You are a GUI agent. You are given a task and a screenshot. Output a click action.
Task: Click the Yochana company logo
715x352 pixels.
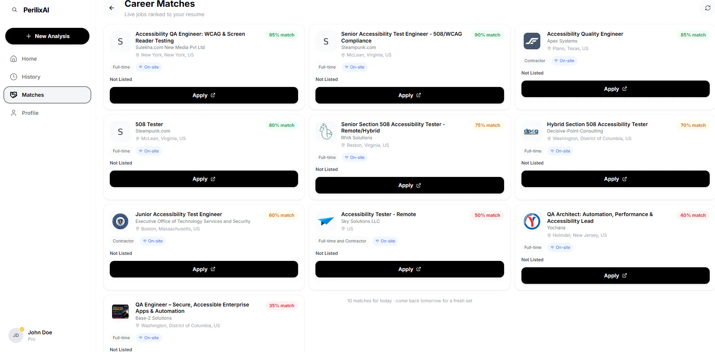pyautogui.click(x=532, y=221)
